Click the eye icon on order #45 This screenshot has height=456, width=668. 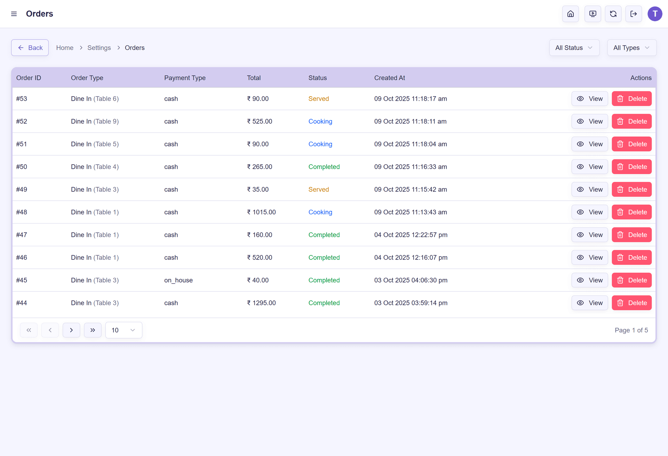click(x=580, y=280)
